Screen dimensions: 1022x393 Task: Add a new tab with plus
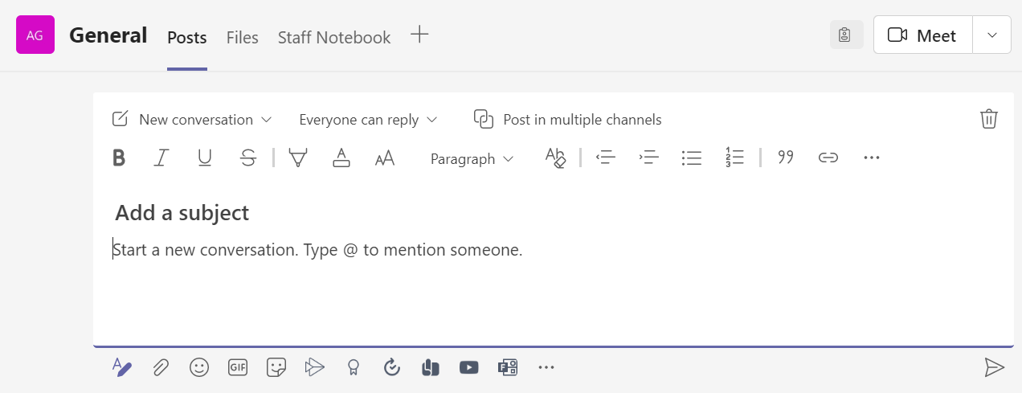[419, 35]
